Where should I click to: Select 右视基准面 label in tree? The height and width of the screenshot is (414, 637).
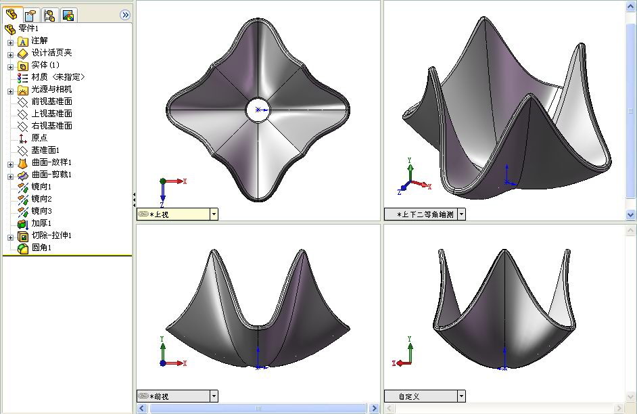(51, 126)
